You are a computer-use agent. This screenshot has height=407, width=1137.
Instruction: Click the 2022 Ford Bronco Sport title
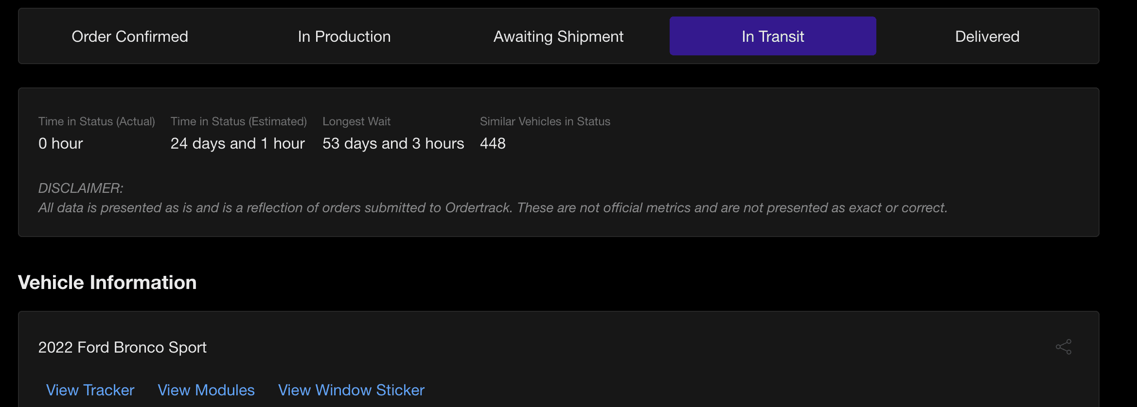click(x=123, y=347)
